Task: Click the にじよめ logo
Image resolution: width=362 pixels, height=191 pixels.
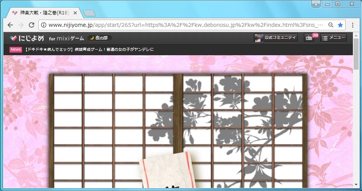Action: 27,38
